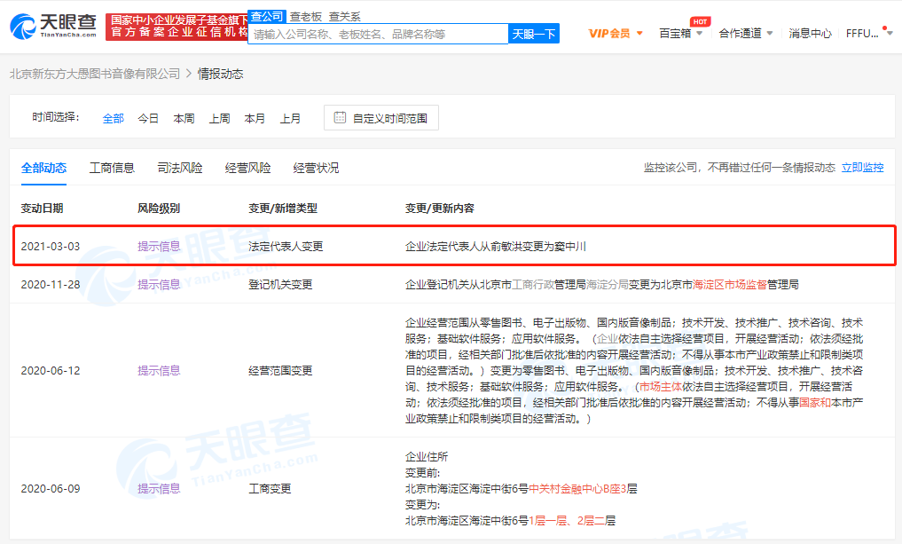Click the 风险级别 column header

tap(159, 208)
